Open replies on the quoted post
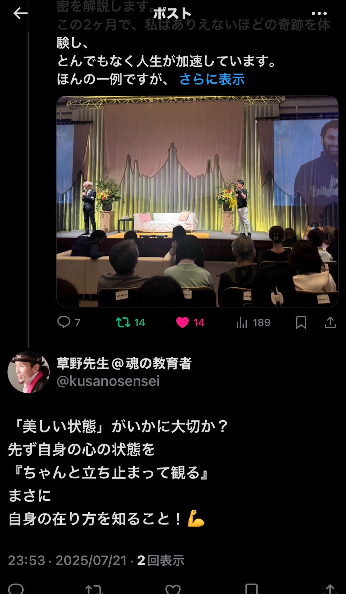Image resolution: width=346 pixels, height=594 pixels. 69,322
